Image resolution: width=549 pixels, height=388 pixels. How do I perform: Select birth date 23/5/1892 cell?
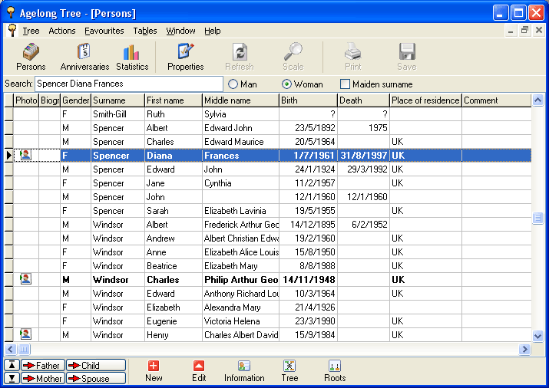[308, 127]
